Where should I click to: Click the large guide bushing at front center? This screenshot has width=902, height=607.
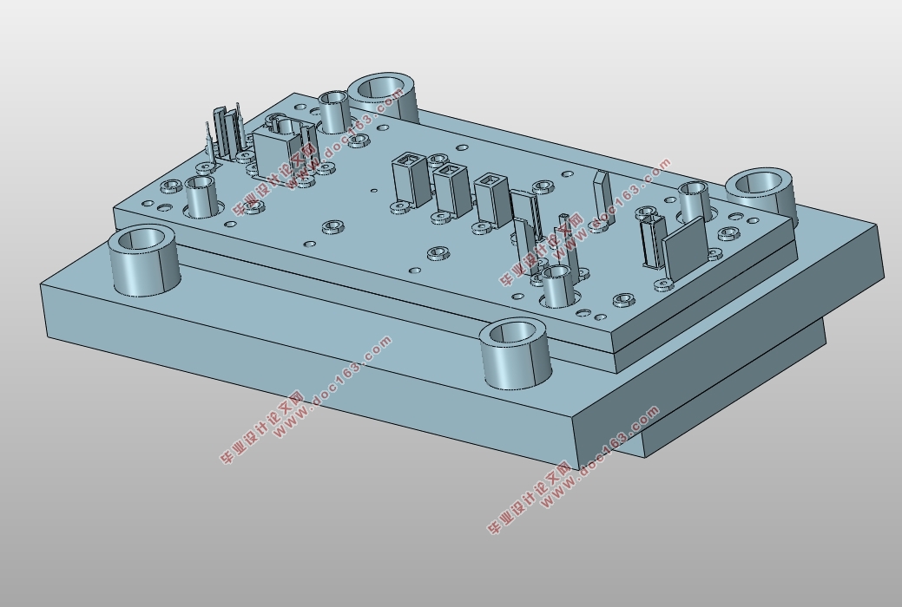click(516, 354)
